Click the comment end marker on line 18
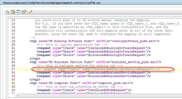Image resolution: width=182 pixels, height=99 pixels. coord(32,37)
